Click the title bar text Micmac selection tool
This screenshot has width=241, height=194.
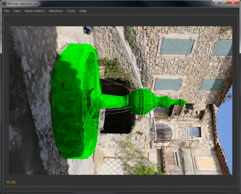[x=26, y=3]
